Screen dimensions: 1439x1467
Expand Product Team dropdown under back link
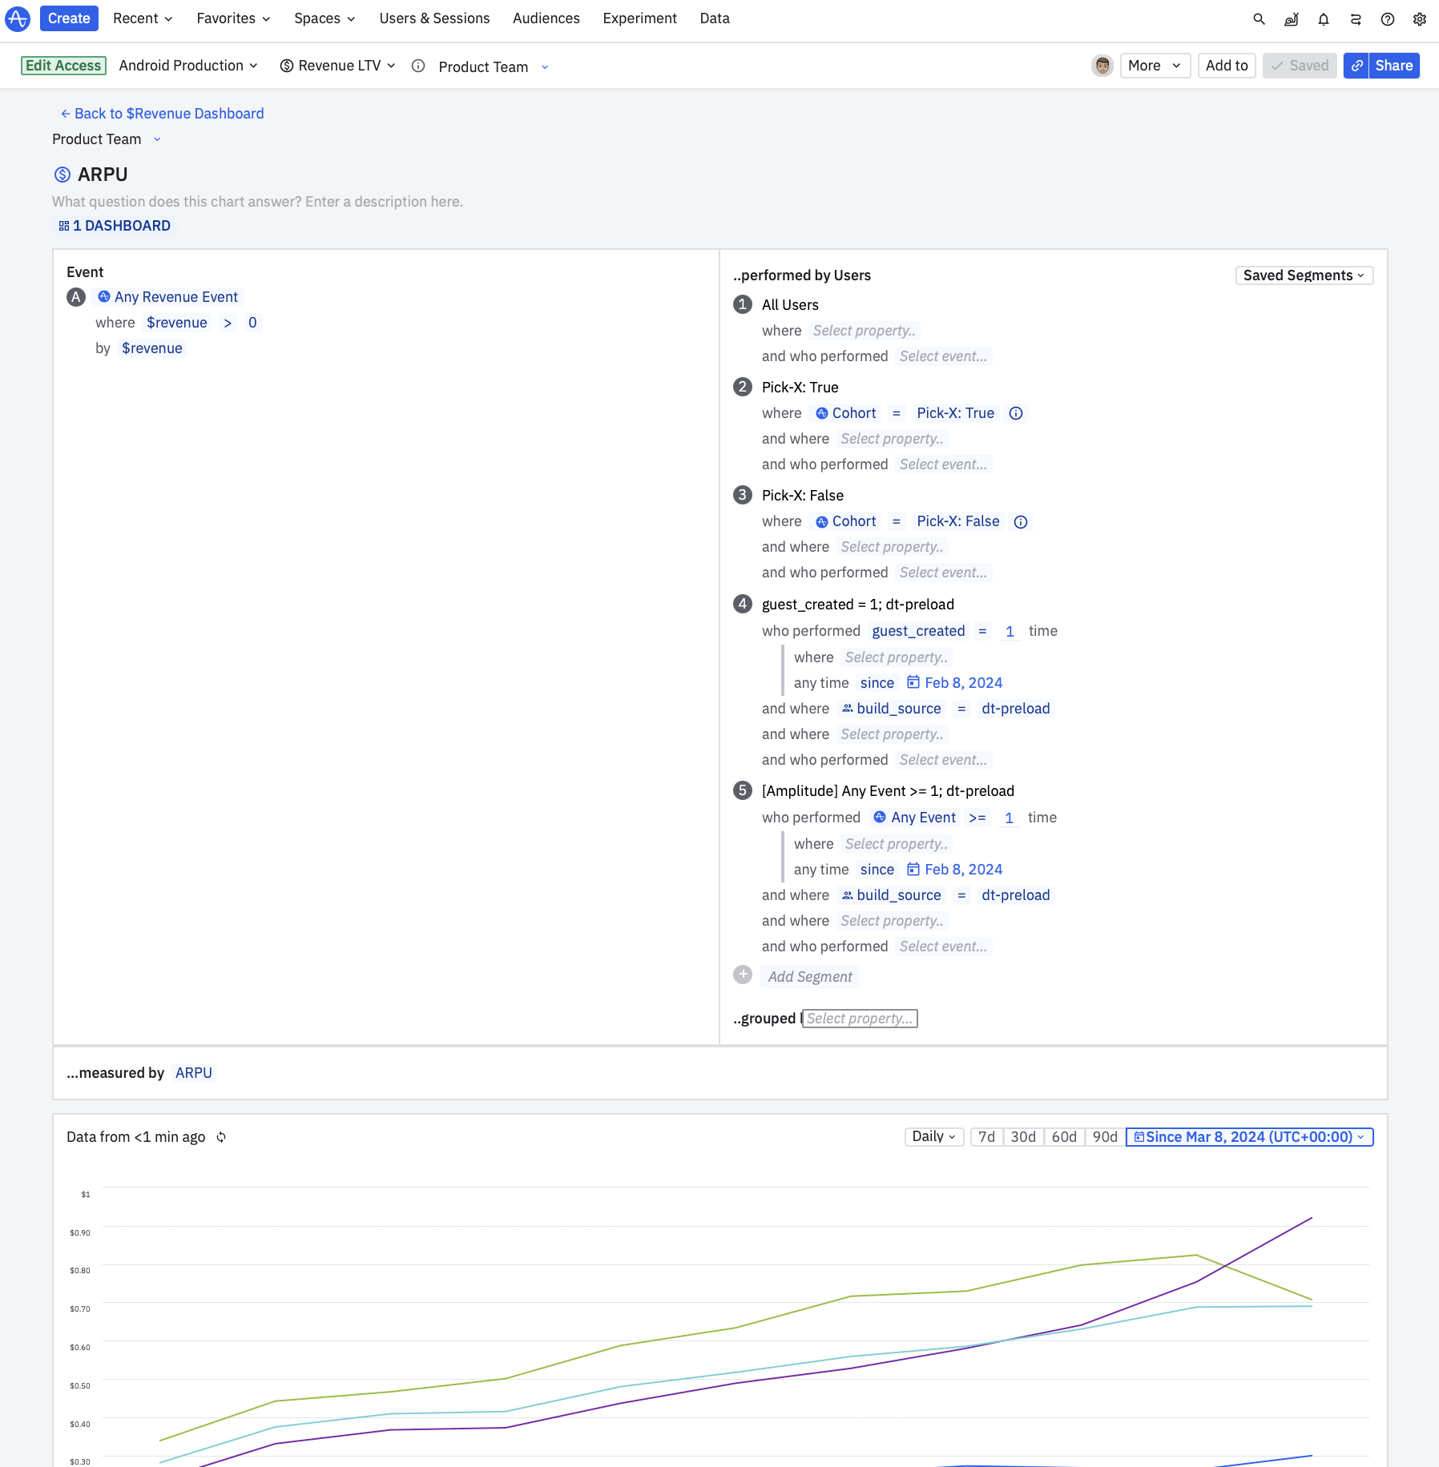pyautogui.click(x=107, y=139)
